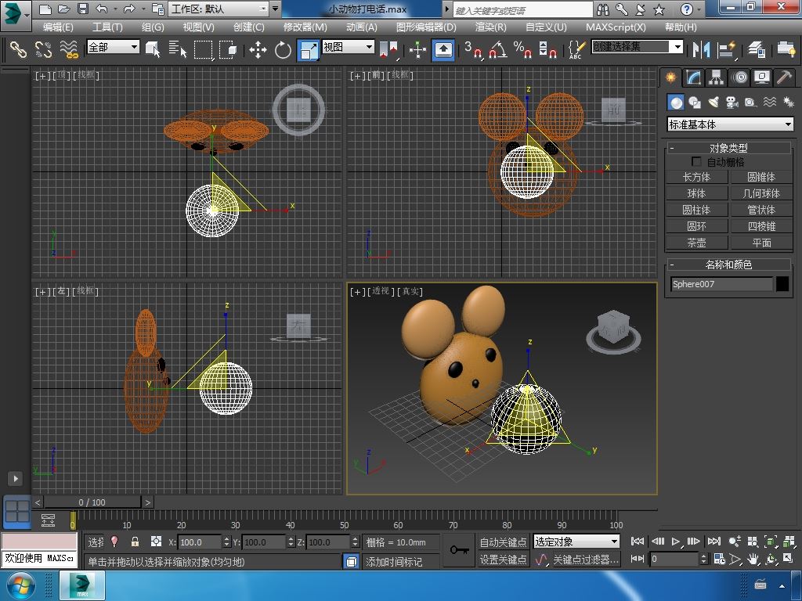Select the Lights creation category icon
This screenshot has width=802, height=601.
(713, 103)
